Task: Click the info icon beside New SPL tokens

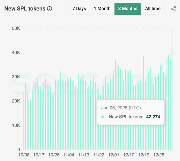Action: (x=49, y=9)
